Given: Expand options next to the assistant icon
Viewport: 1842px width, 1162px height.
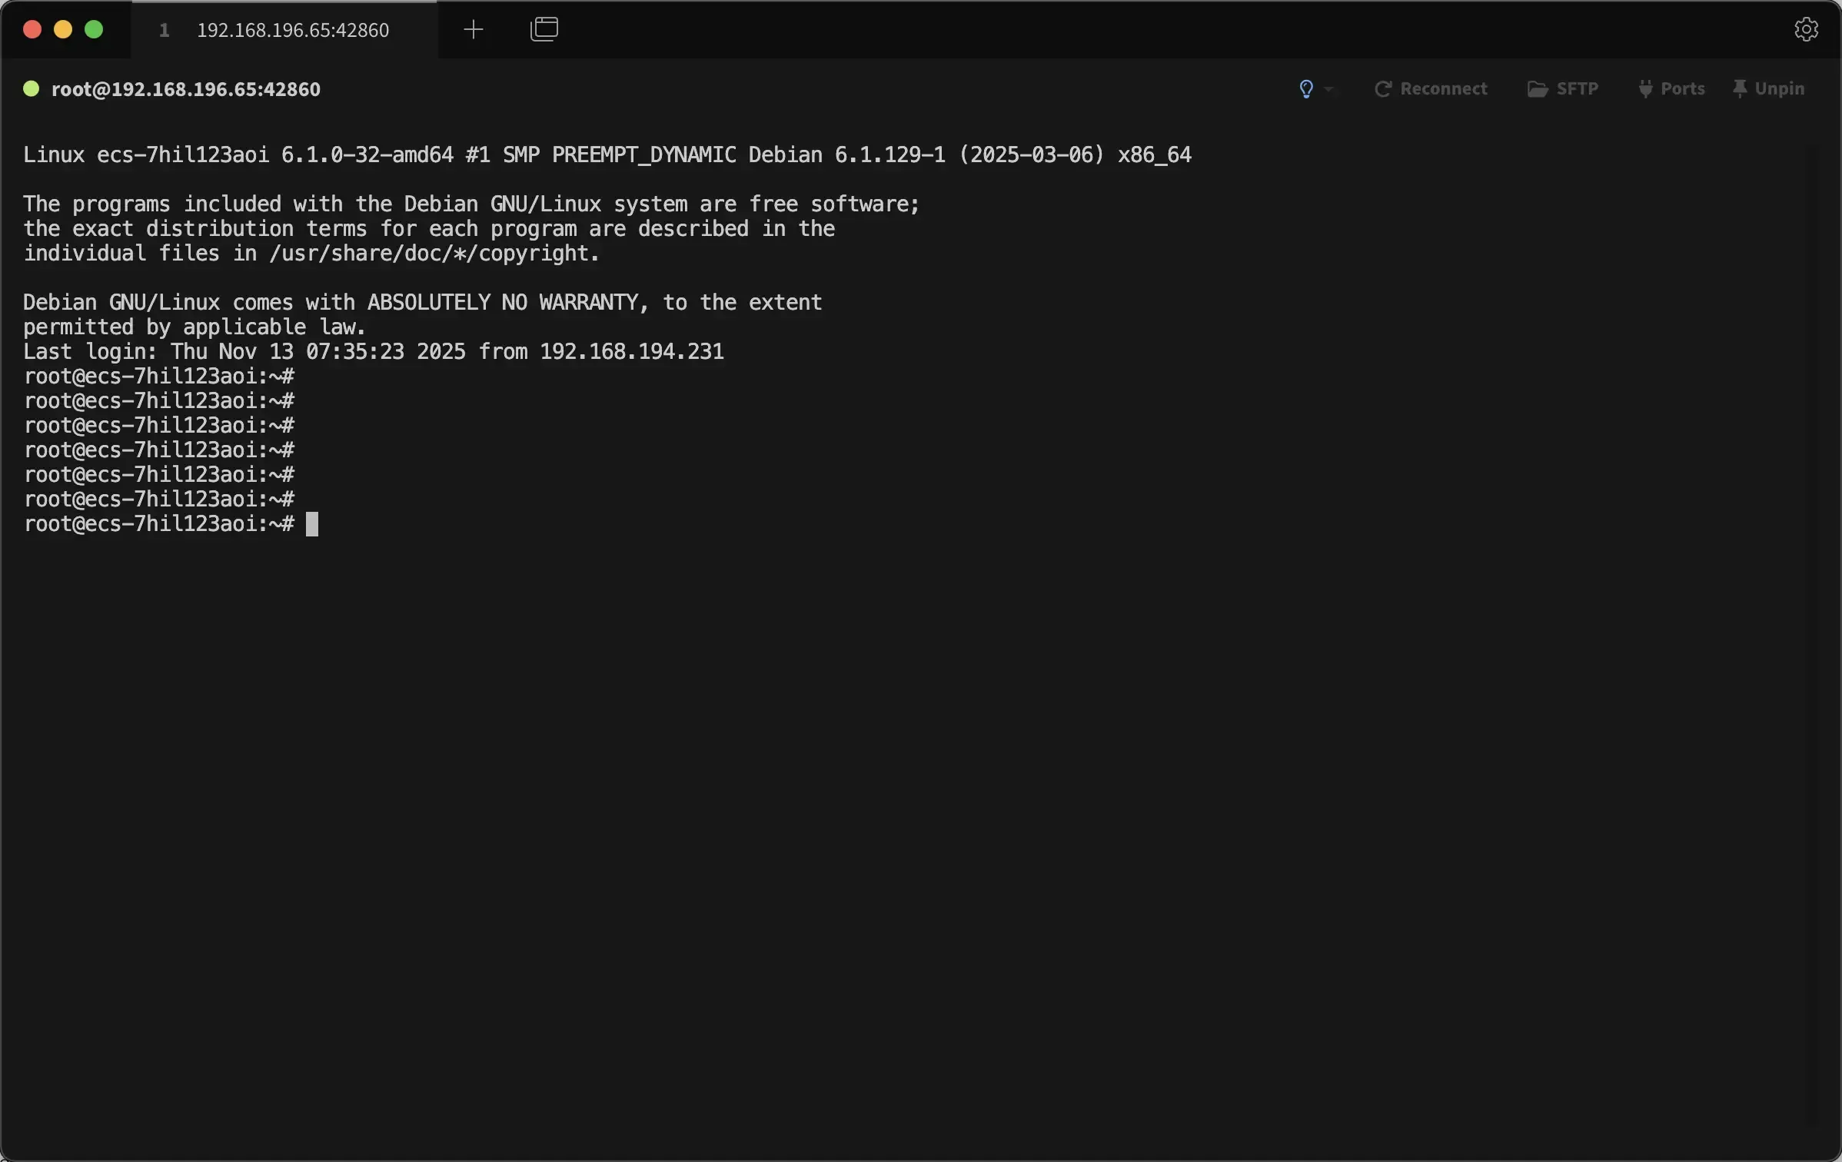Looking at the screenshot, I should point(1329,88).
